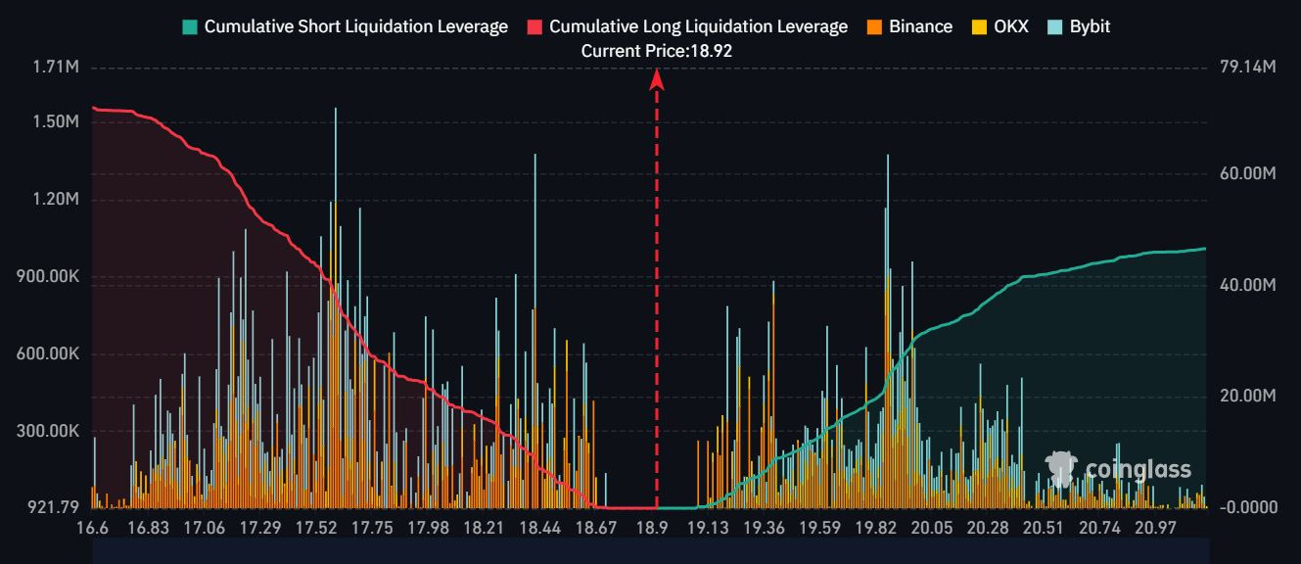
Task: Select the 16.6 label on the x-axis
Action: pyautogui.click(x=92, y=529)
